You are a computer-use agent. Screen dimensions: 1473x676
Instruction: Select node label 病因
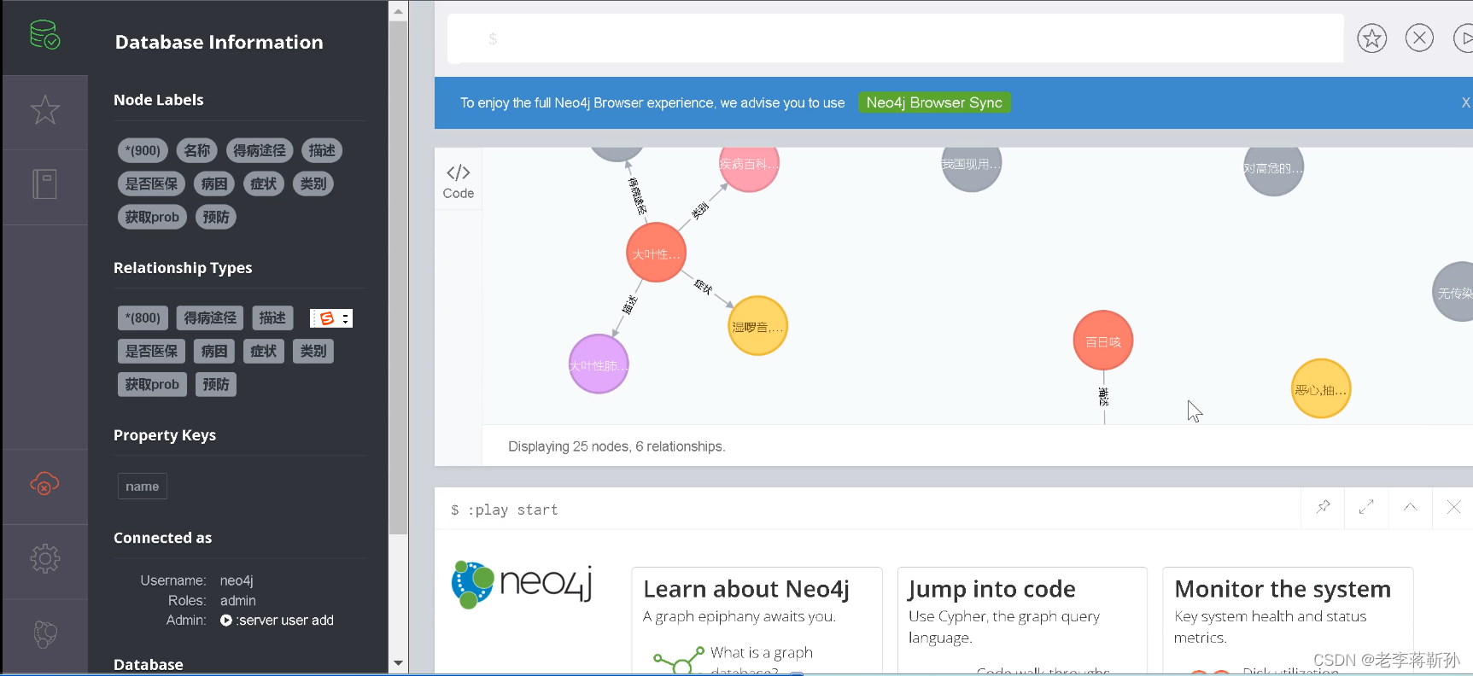click(214, 184)
